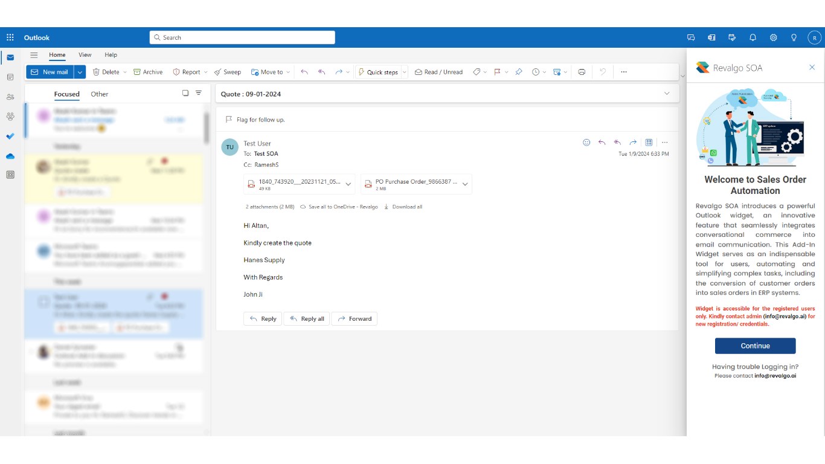The image size is (825, 464).
Task: Open 1840_743920 attachment dropdown
Action: 348,184
